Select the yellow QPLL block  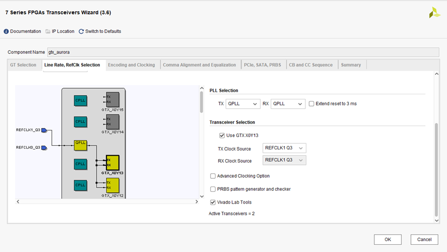click(81, 145)
